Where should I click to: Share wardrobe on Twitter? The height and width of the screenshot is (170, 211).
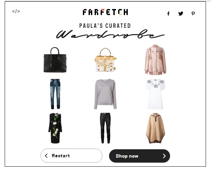pyautogui.click(x=181, y=13)
